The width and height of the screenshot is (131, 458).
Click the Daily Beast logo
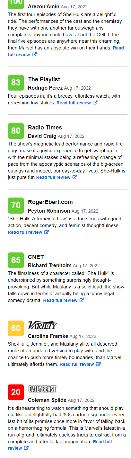tap(42, 389)
